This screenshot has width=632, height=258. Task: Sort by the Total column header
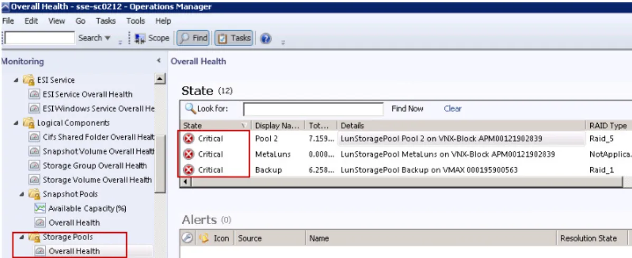(320, 126)
